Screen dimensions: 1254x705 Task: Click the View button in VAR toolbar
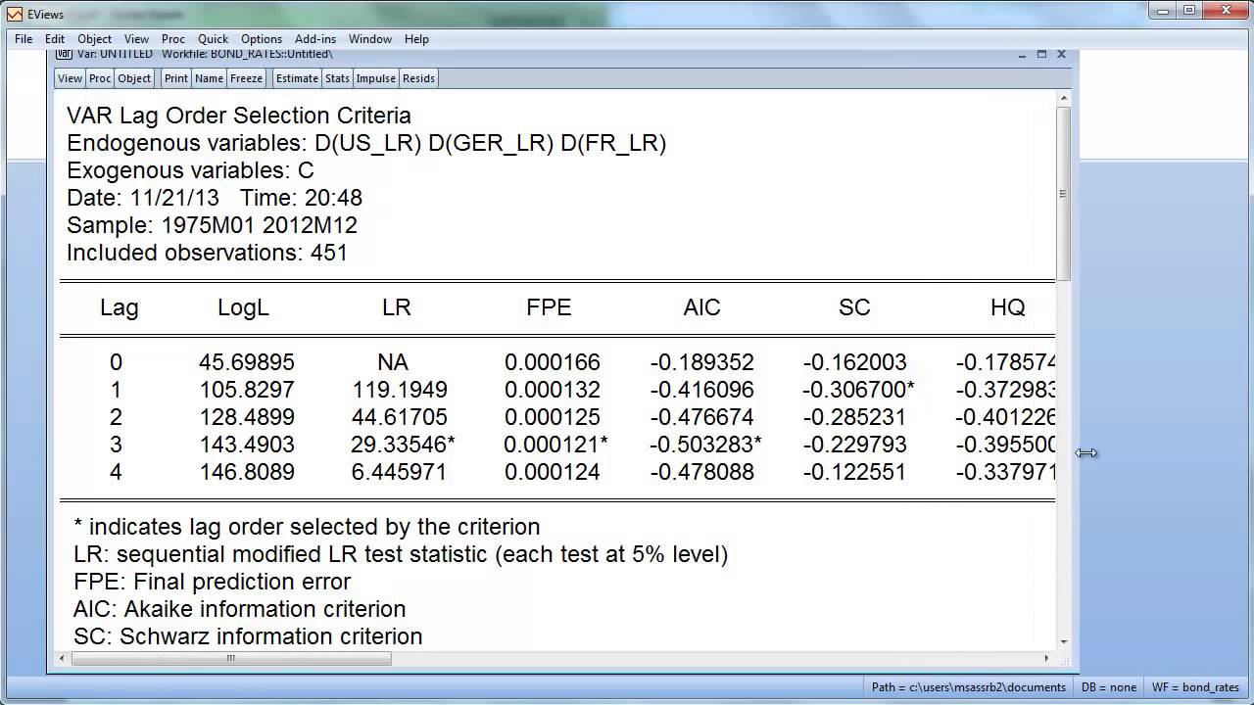click(x=70, y=78)
